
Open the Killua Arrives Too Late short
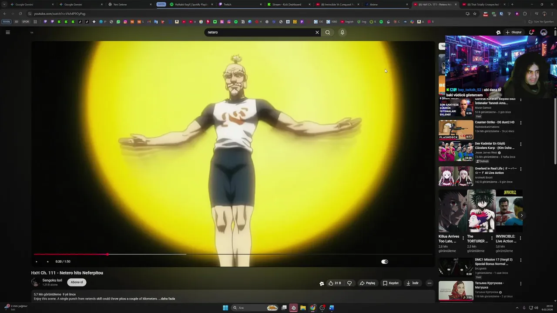tap(452, 211)
